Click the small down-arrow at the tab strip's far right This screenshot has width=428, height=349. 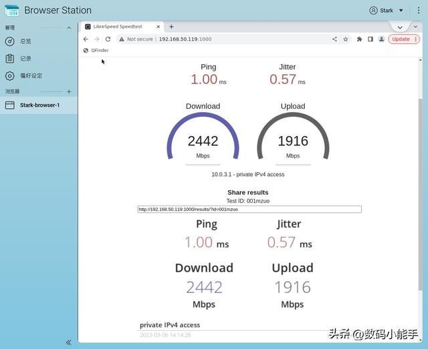click(415, 27)
